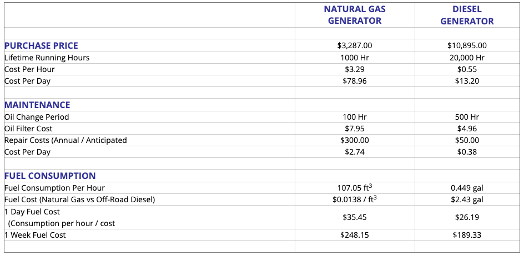Select the PURCHASE PRICE section heading
The image size is (524, 256).
click(x=41, y=45)
